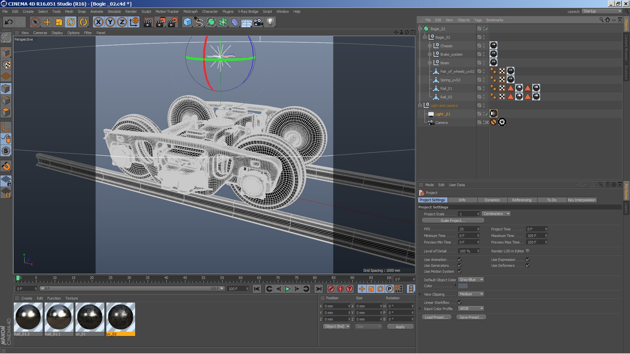Click the Load Preset button
This screenshot has height=354, width=630.
(436, 317)
